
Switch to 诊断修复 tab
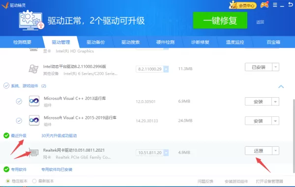(x=200, y=42)
